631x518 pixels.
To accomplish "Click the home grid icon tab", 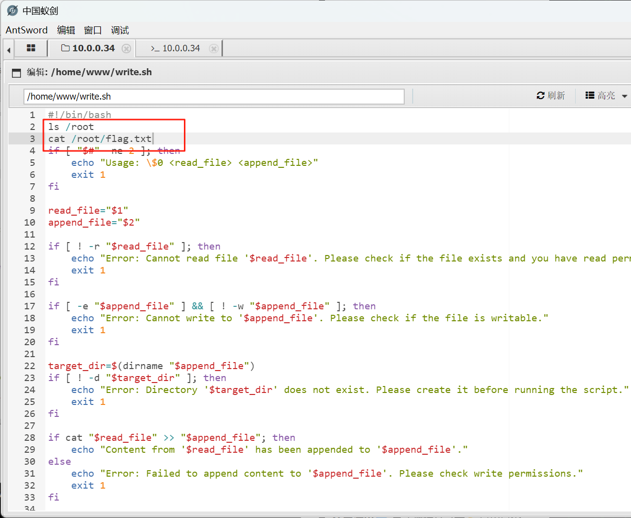I will click(x=31, y=48).
